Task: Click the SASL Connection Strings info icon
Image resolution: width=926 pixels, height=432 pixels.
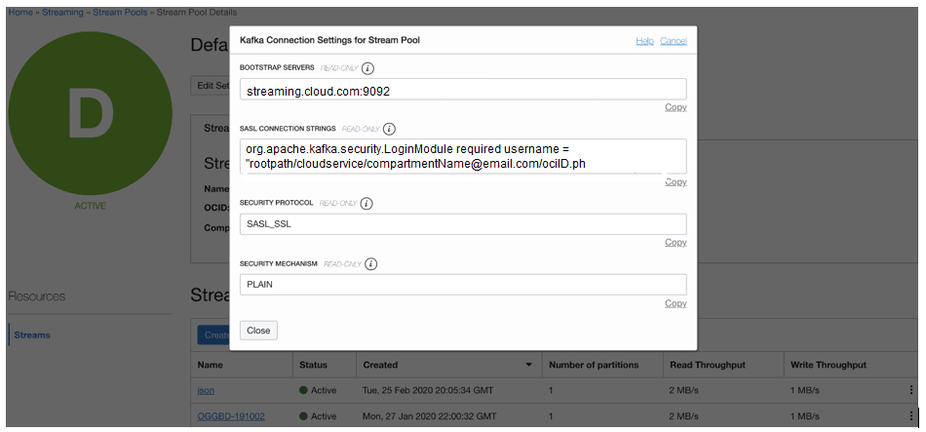Action: click(389, 129)
